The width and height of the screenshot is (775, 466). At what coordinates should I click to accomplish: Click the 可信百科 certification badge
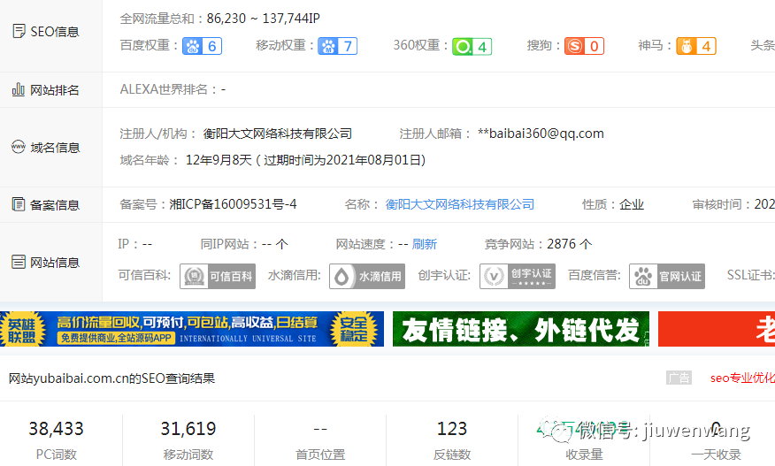pos(218,276)
